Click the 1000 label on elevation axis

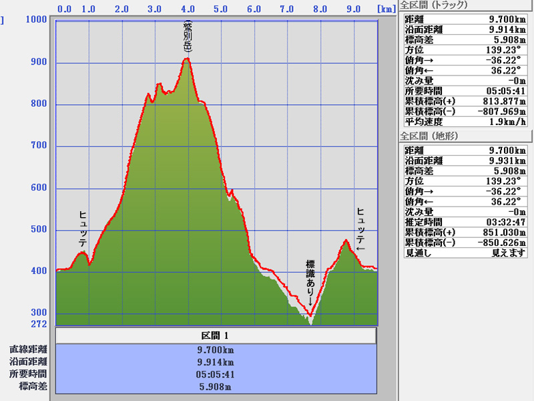pyautogui.click(x=35, y=19)
